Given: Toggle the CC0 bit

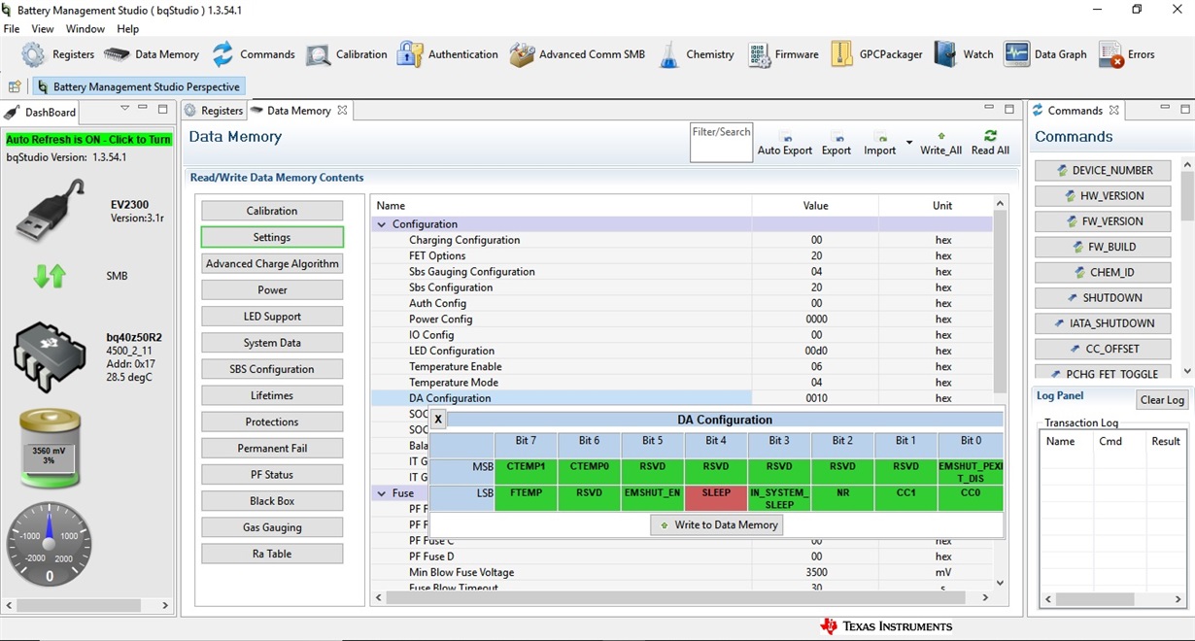Looking at the screenshot, I should [x=970, y=498].
